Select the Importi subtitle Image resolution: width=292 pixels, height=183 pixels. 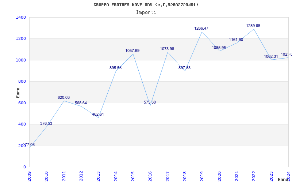(146, 12)
